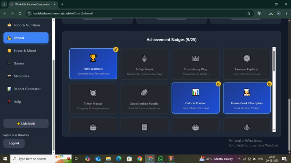Open File Explorer from the taskbar
291x163 pixels.
(108, 159)
